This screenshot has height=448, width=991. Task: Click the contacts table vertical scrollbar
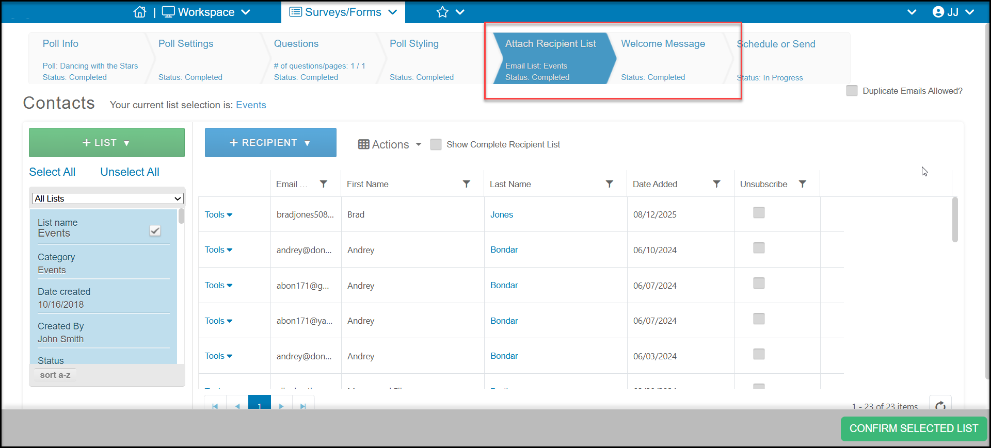(955, 220)
